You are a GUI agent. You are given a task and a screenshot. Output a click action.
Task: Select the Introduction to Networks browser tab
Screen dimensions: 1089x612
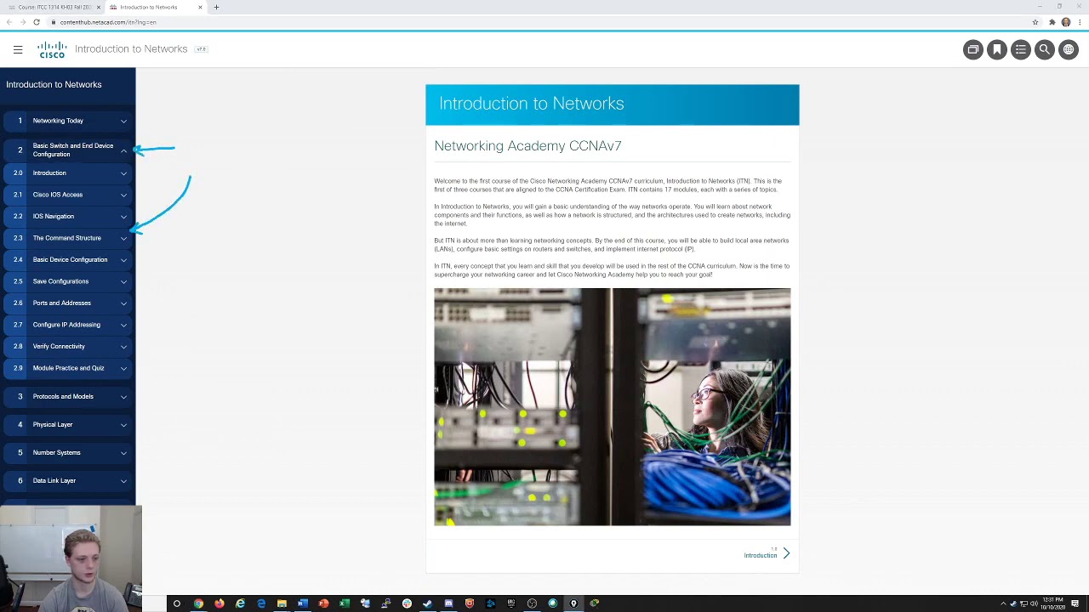[x=157, y=7]
